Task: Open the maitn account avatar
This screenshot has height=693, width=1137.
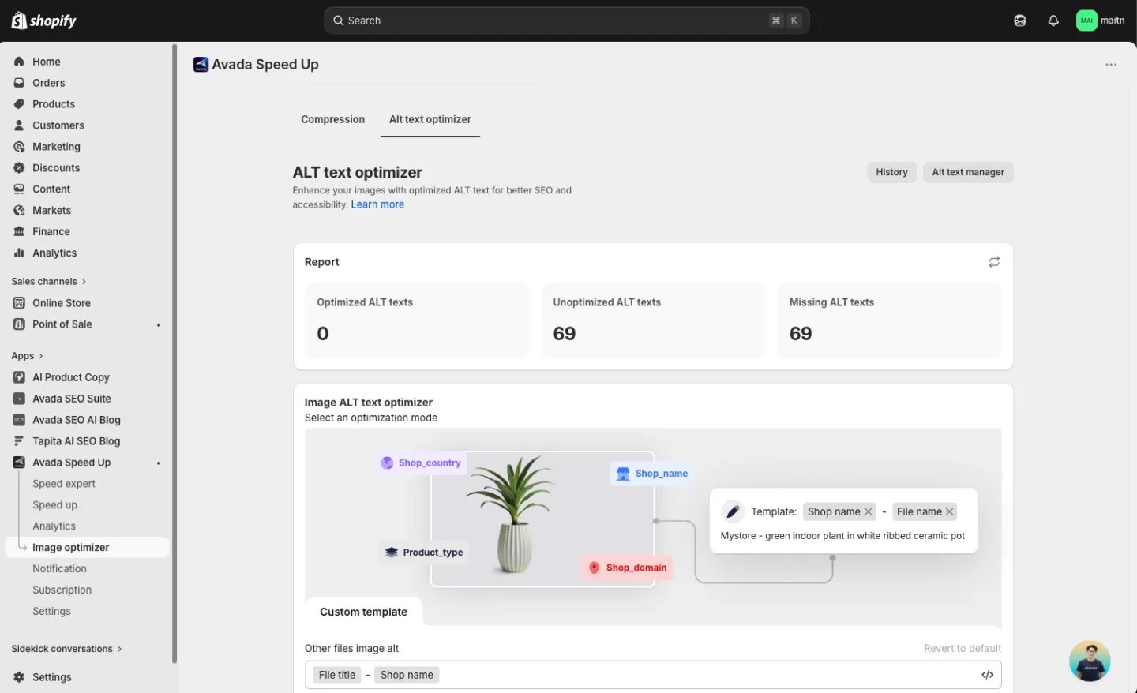Action: pyautogui.click(x=1086, y=21)
